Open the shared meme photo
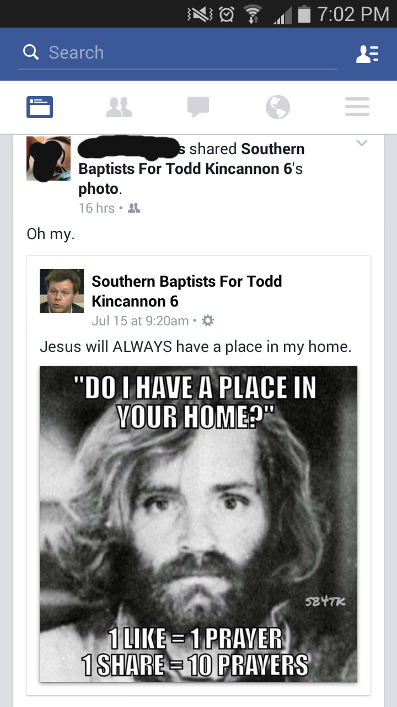This screenshot has height=707, width=397. coord(198,524)
